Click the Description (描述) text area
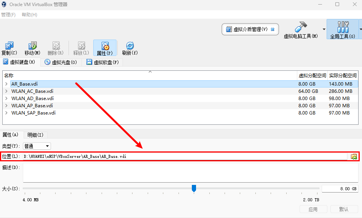This screenshot has width=362, height=218. 190,173
